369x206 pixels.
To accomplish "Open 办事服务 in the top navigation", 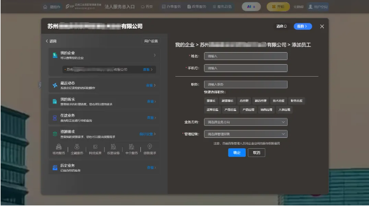I will point(171,6).
